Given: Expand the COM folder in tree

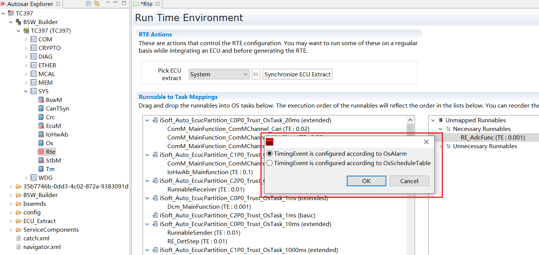Looking at the screenshot, I should coord(26,39).
